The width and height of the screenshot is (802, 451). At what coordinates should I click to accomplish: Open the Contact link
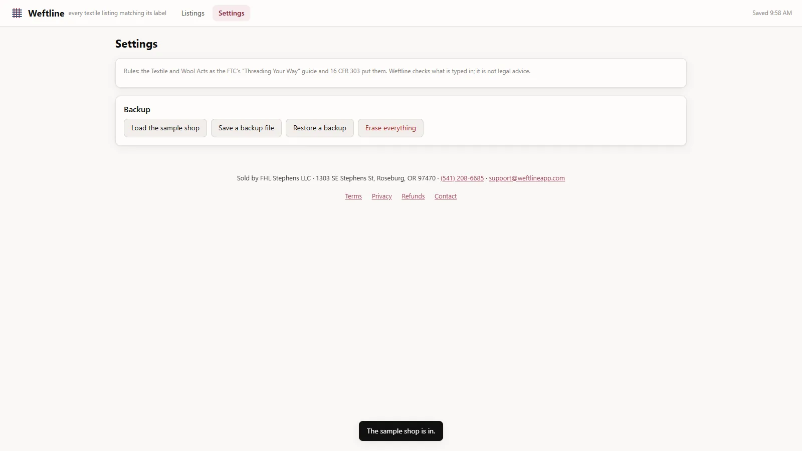tap(446, 196)
